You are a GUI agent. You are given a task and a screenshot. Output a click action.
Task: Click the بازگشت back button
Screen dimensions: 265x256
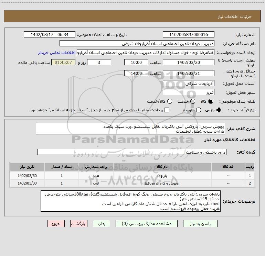(x=79, y=224)
